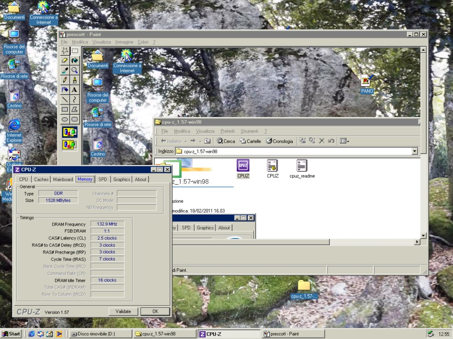453x339 pixels.
Task: Launch Internet Explorer from quick launch bar
Action: point(32,334)
